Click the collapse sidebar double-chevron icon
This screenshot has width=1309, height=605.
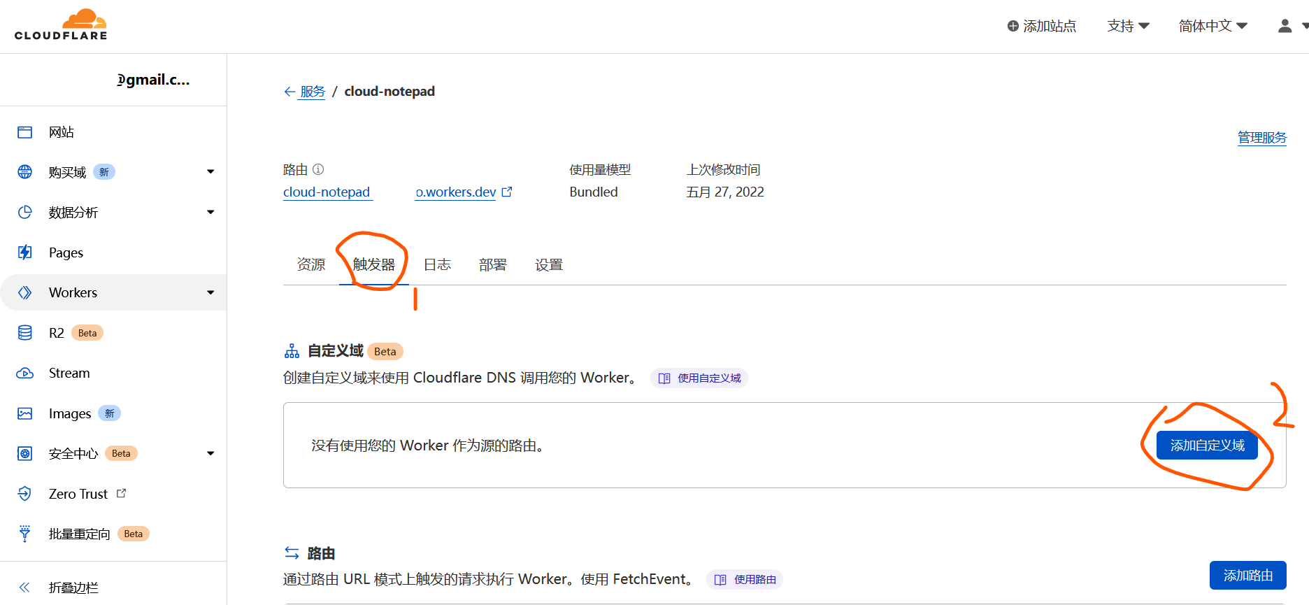click(24, 588)
